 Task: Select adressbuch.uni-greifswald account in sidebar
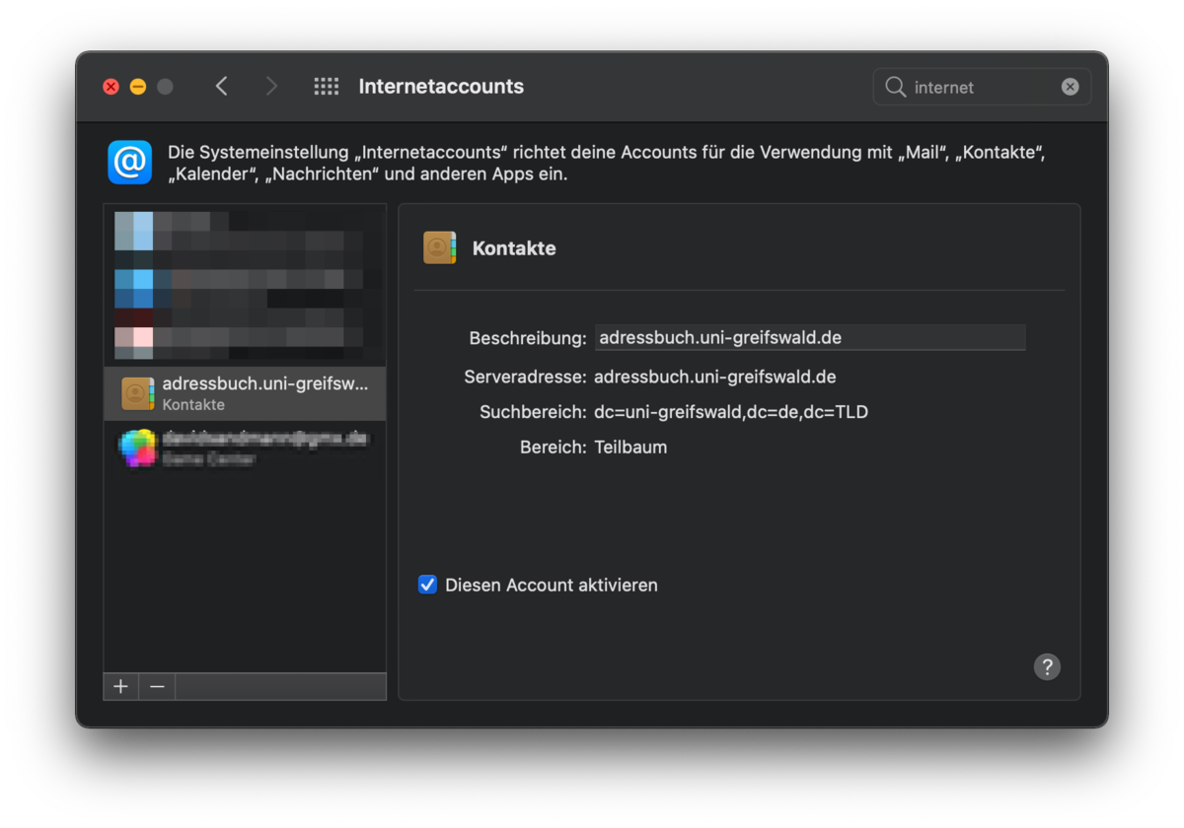(245, 393)
